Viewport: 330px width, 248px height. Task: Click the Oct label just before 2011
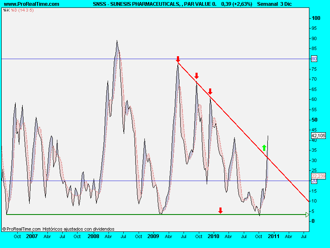(259, 236)
